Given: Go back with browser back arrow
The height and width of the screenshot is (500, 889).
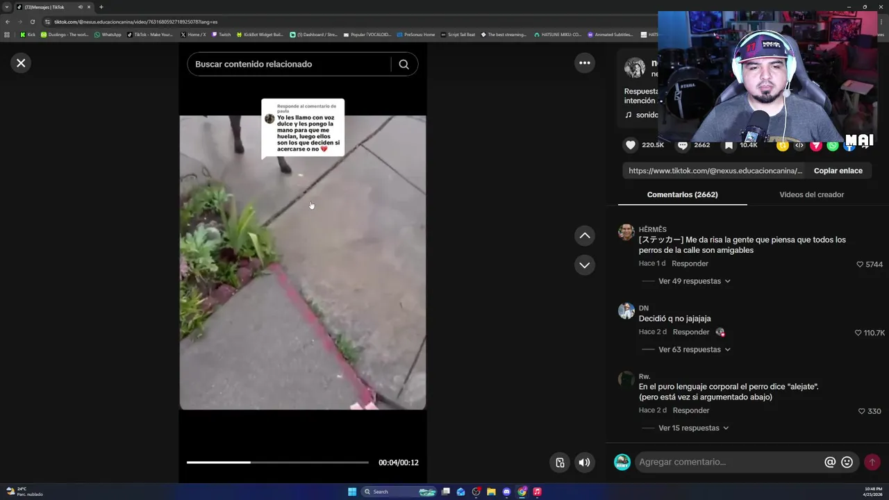Looking at the screenshot, I should (7, 22).
